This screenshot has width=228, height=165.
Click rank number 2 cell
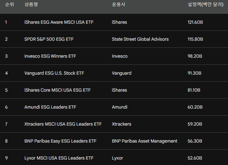pos(6,39)
